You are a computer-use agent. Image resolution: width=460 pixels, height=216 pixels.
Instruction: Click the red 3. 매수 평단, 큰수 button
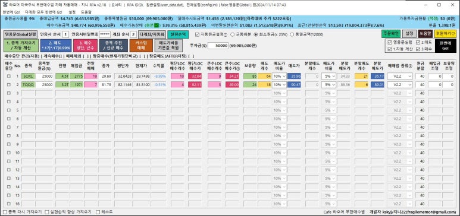(x=85, y=46)
